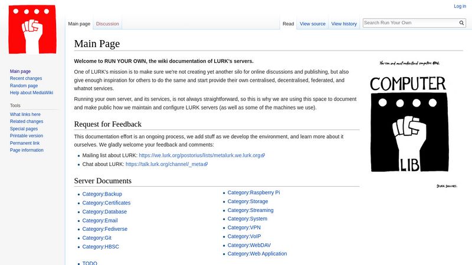Switch to the Discussion tab

(107, 24)
